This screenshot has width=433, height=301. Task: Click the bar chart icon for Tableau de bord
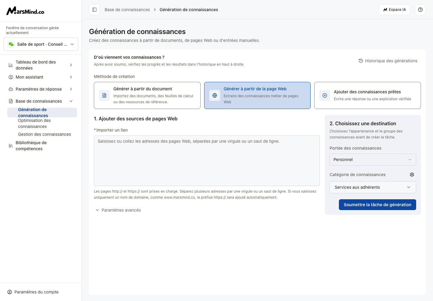pos(11,65)
